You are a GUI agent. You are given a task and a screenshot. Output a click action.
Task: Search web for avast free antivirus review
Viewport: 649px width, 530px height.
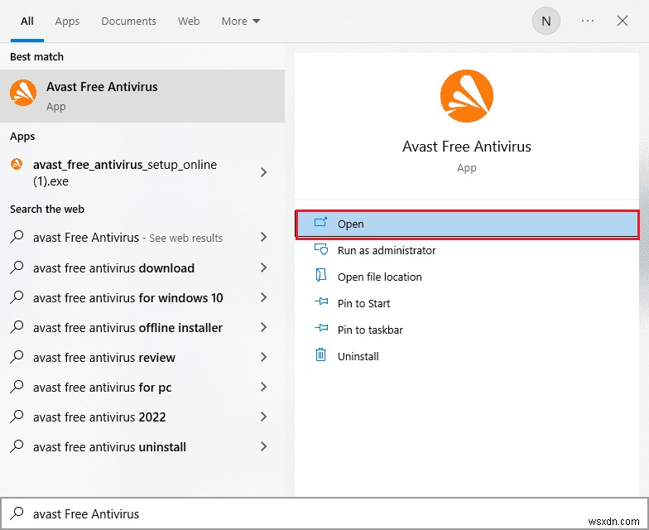point(104,358)
